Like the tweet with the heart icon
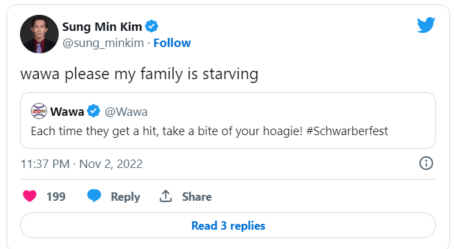The image size is (454, 249). (x=30, y=196)
